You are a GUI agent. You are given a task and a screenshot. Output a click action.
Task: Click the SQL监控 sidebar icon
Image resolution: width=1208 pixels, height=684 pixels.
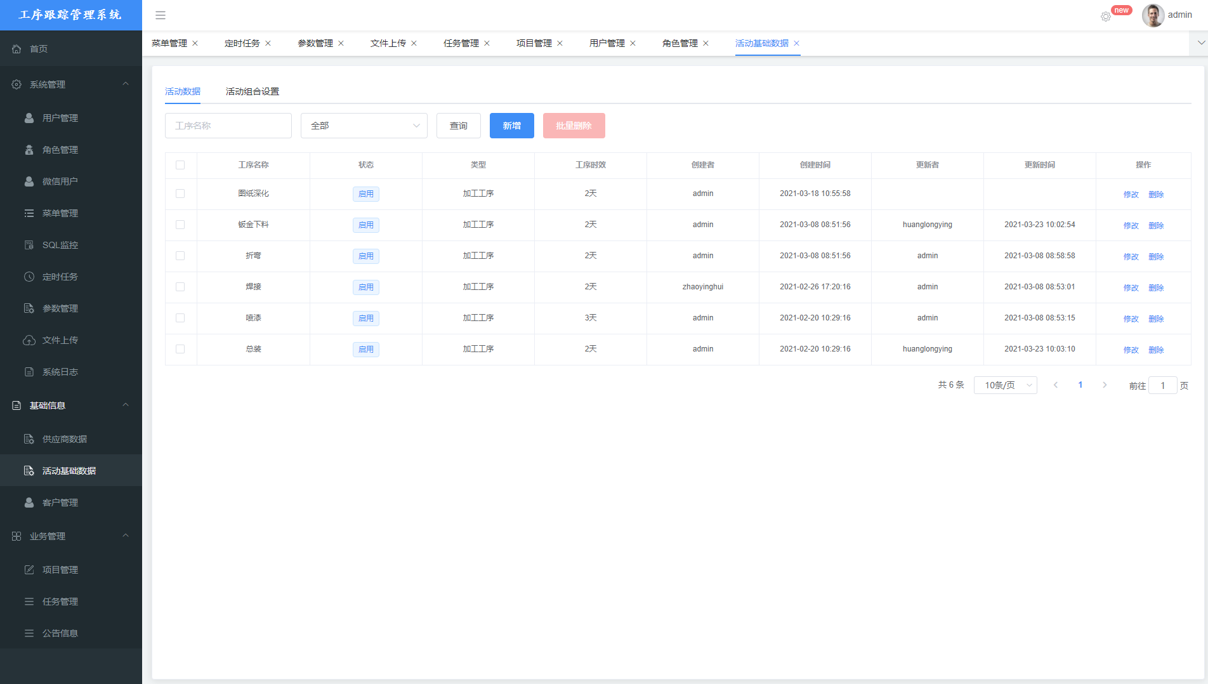coord(29,245)
